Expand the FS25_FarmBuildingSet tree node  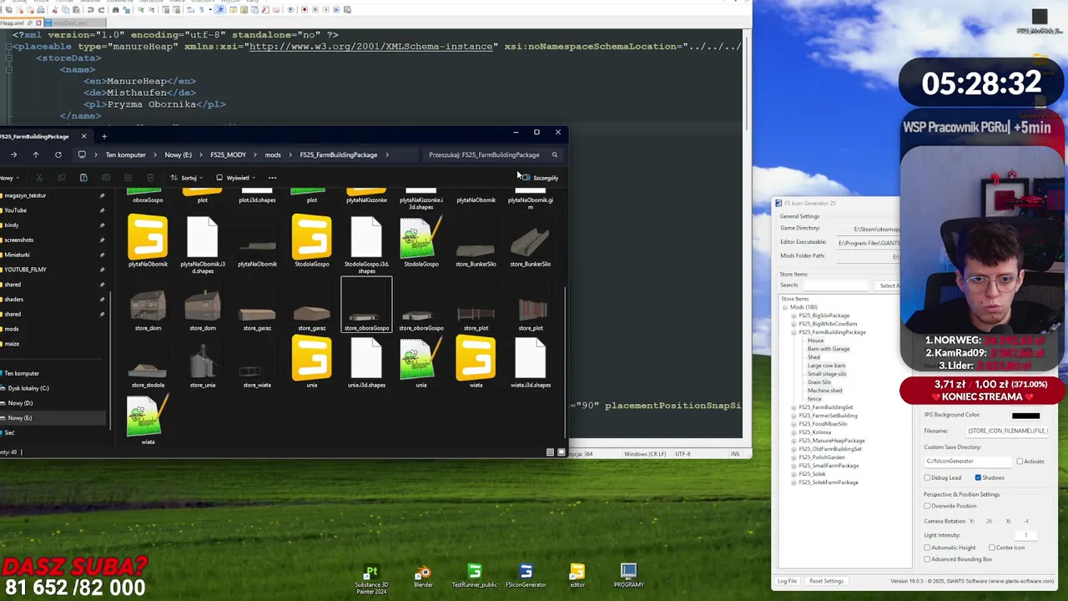click(x=793, y=407)
